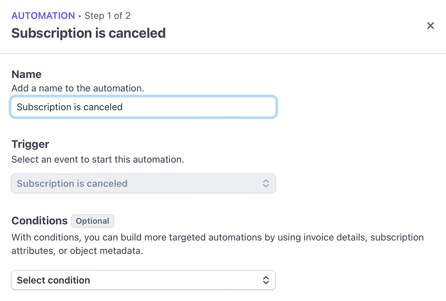Viewport: 446px width, 301px height.
Task: Click the Step 1 of 2 indicator
Action: [x=107, y=16]
